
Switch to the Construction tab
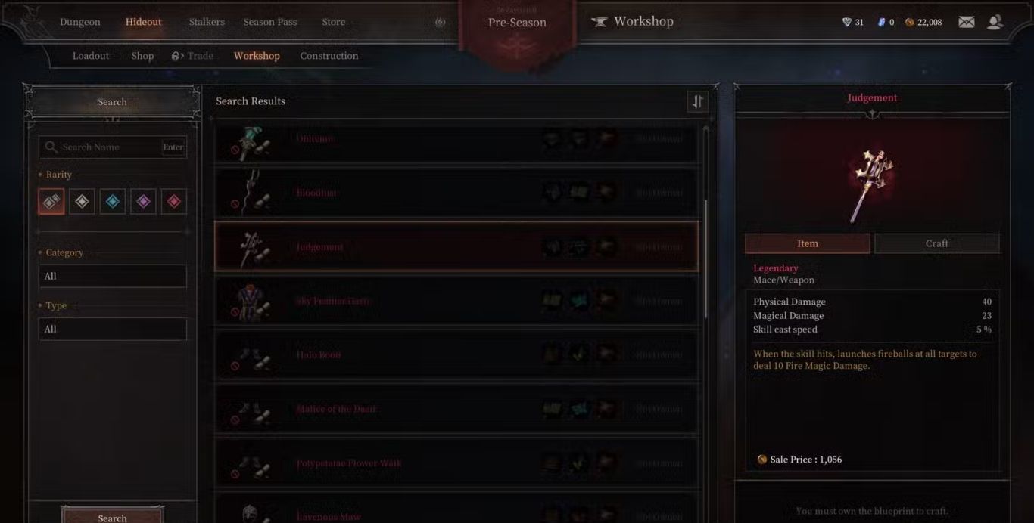click(x=329, y=56)
